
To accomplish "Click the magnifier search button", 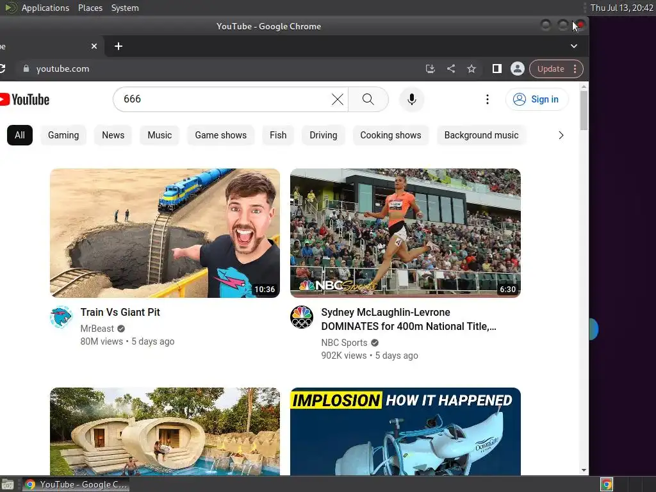I will point(368,99).
